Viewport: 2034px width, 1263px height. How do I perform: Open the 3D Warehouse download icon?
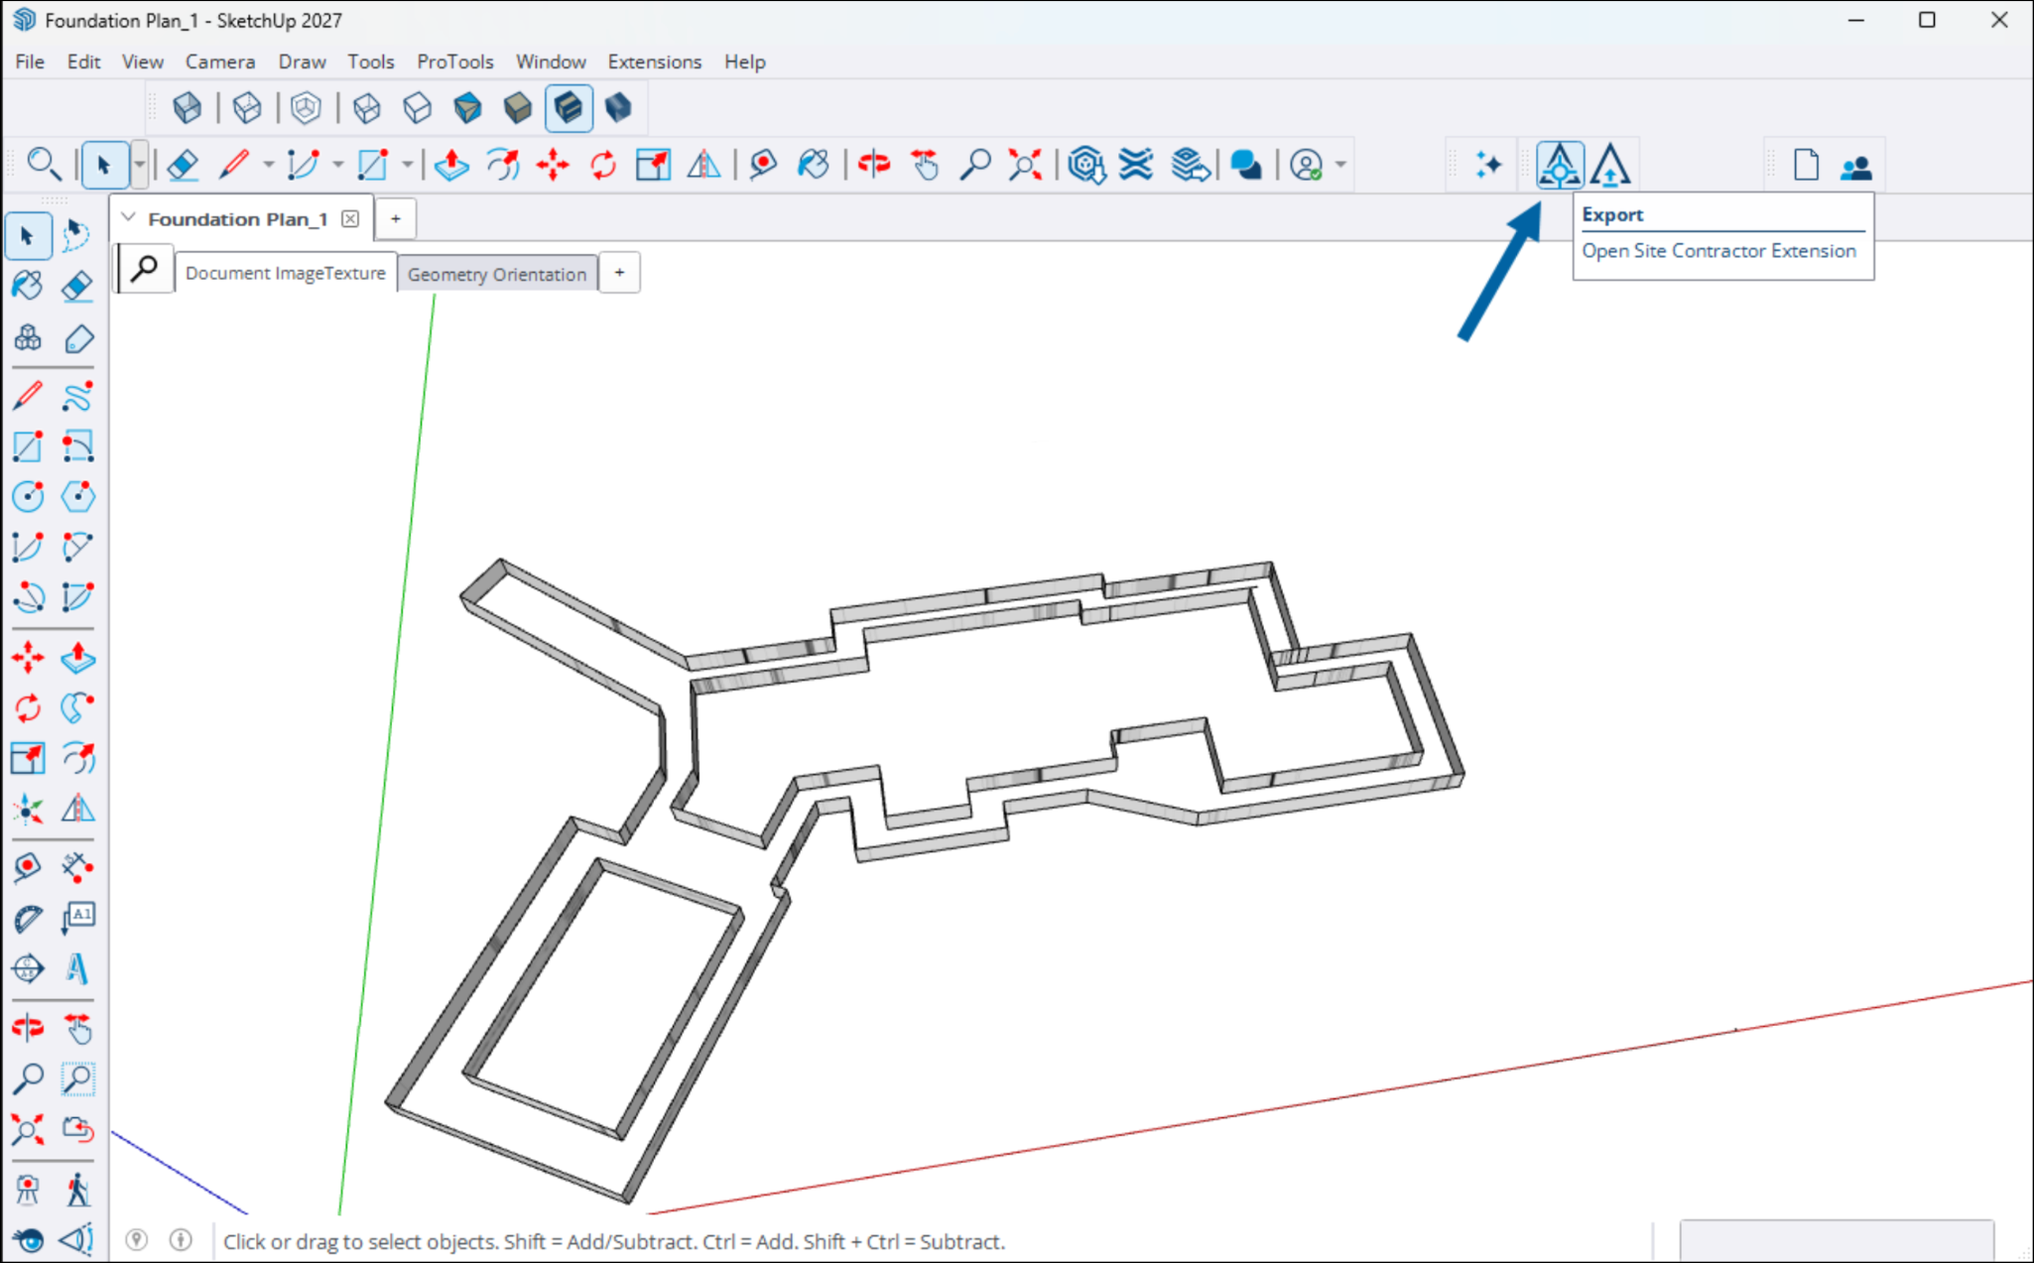(1086, 165)
